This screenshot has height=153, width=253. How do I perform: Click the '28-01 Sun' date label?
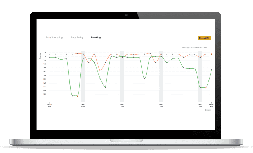point(161,106)
